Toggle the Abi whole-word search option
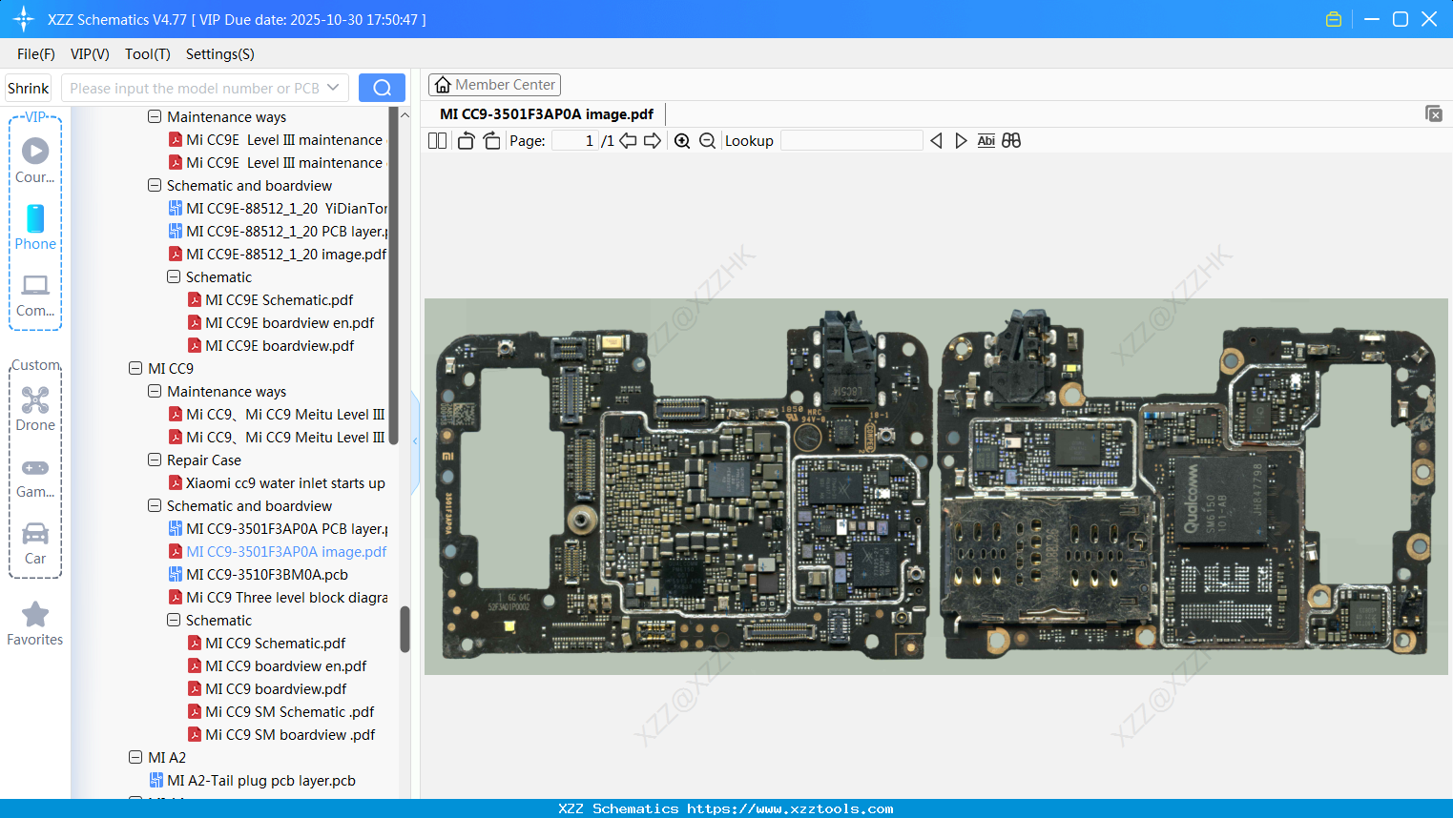 (x=986, y=140)
